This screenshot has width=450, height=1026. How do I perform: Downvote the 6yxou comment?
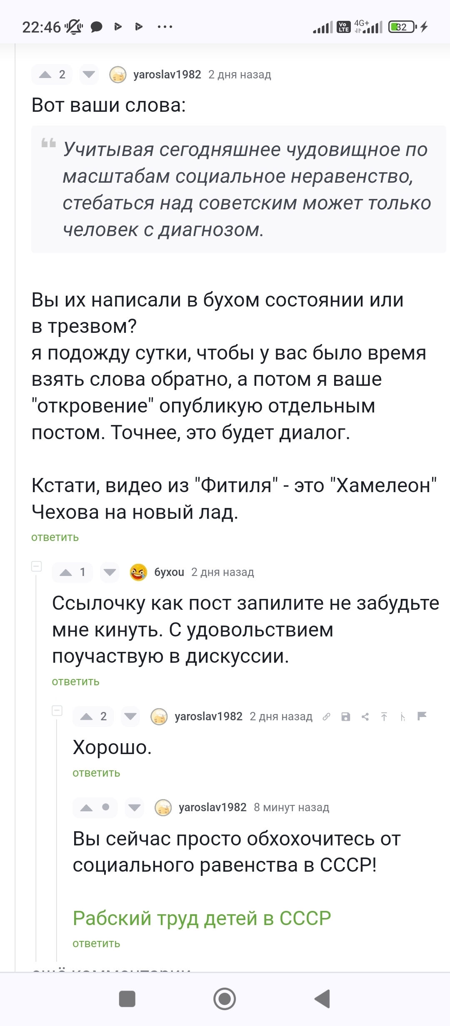110,572
